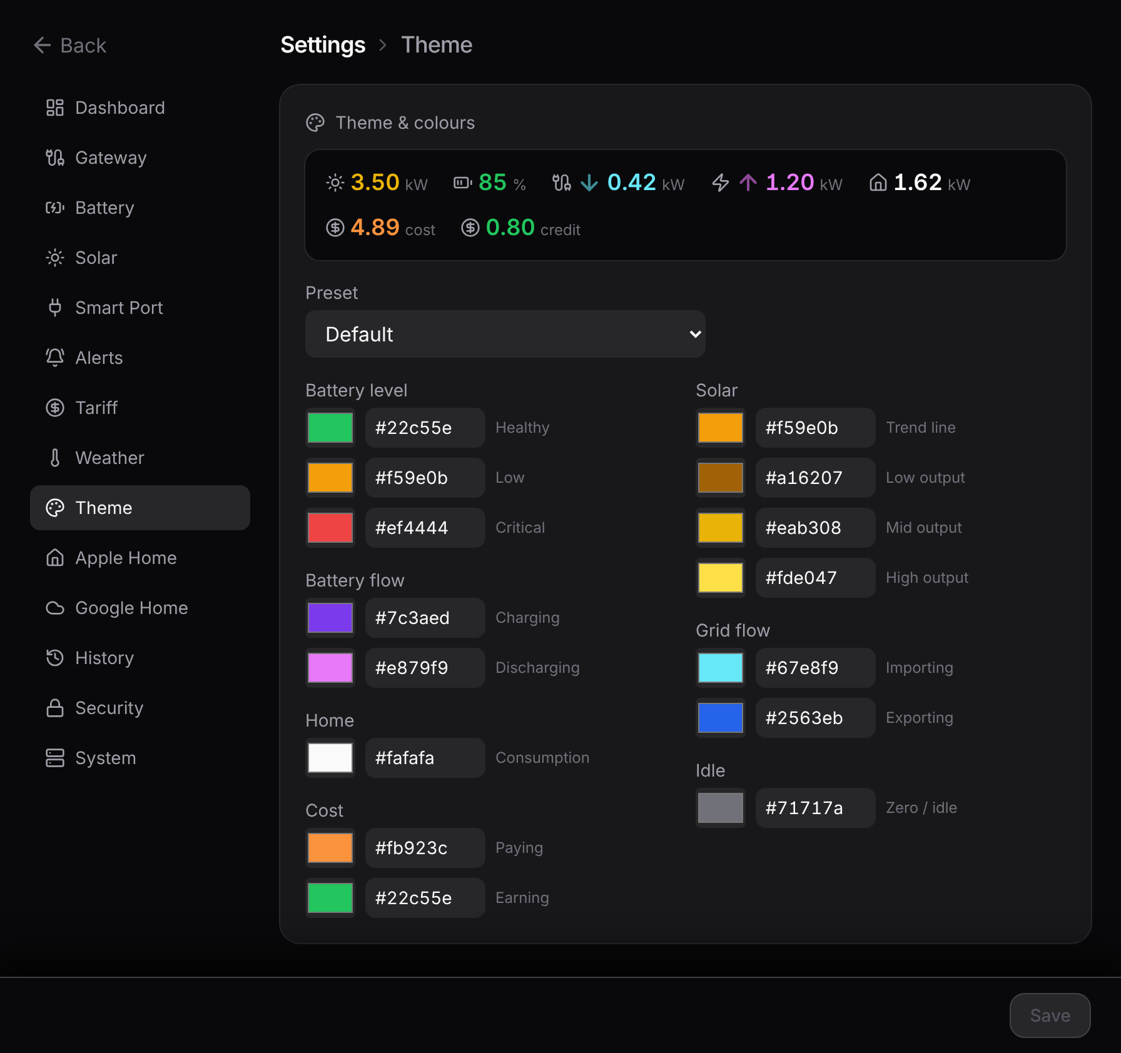Go to the Weather settings page
The height and width of the screenshot is (1053, 1121).
coord(140,458)
